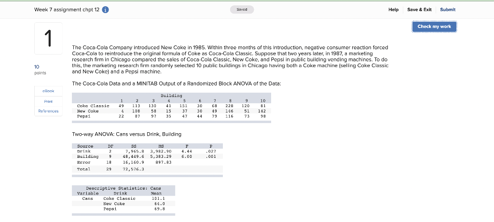The height and width of the screenshot is (222, 494).
Task: Click the '10 points' label
Action: [40, 69]
